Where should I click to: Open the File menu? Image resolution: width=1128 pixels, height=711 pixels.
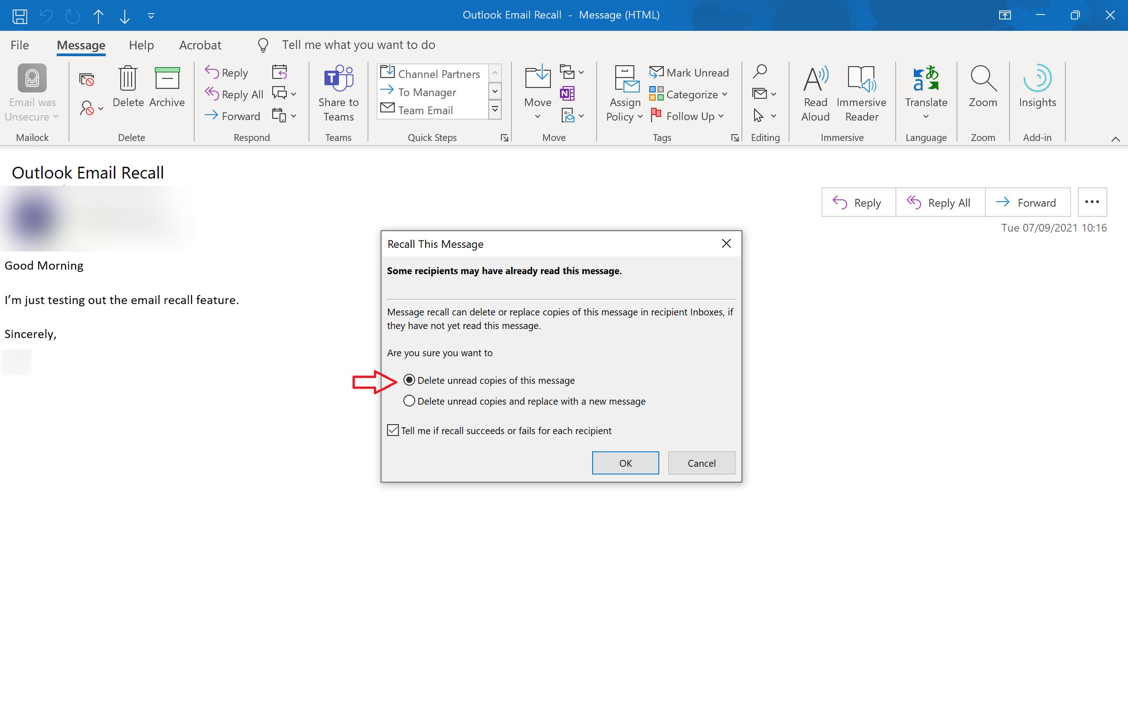tap(19, 45)
